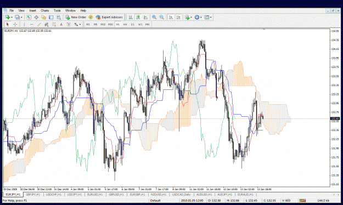Select the Text Label tool
The image size is (343, 205).
point(69,24)
